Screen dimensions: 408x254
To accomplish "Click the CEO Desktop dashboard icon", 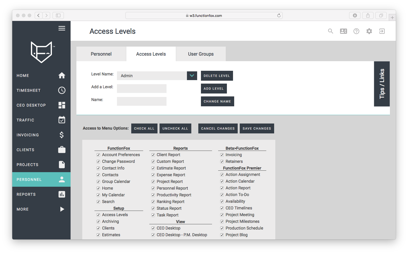I will [x=62, y=105].
